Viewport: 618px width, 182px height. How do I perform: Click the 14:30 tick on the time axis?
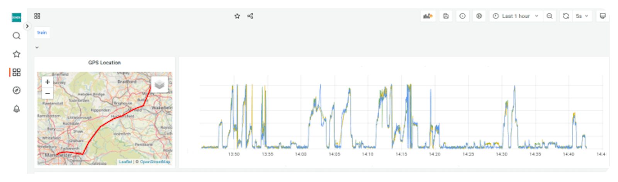coord(501,154)
